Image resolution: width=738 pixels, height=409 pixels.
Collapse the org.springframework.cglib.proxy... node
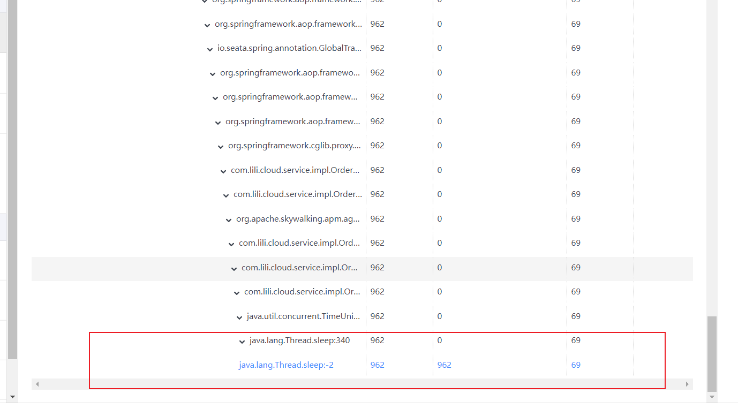[221, 147]
